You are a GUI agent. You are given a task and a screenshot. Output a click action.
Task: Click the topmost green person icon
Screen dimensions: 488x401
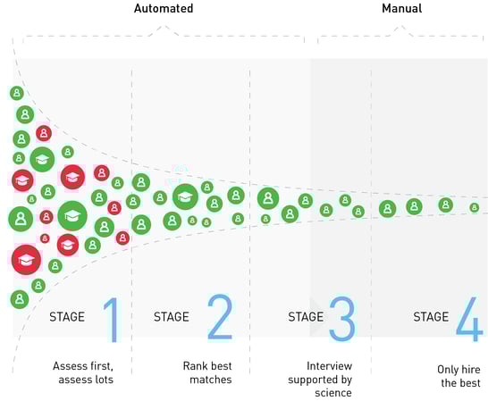[x=17, y=93]
